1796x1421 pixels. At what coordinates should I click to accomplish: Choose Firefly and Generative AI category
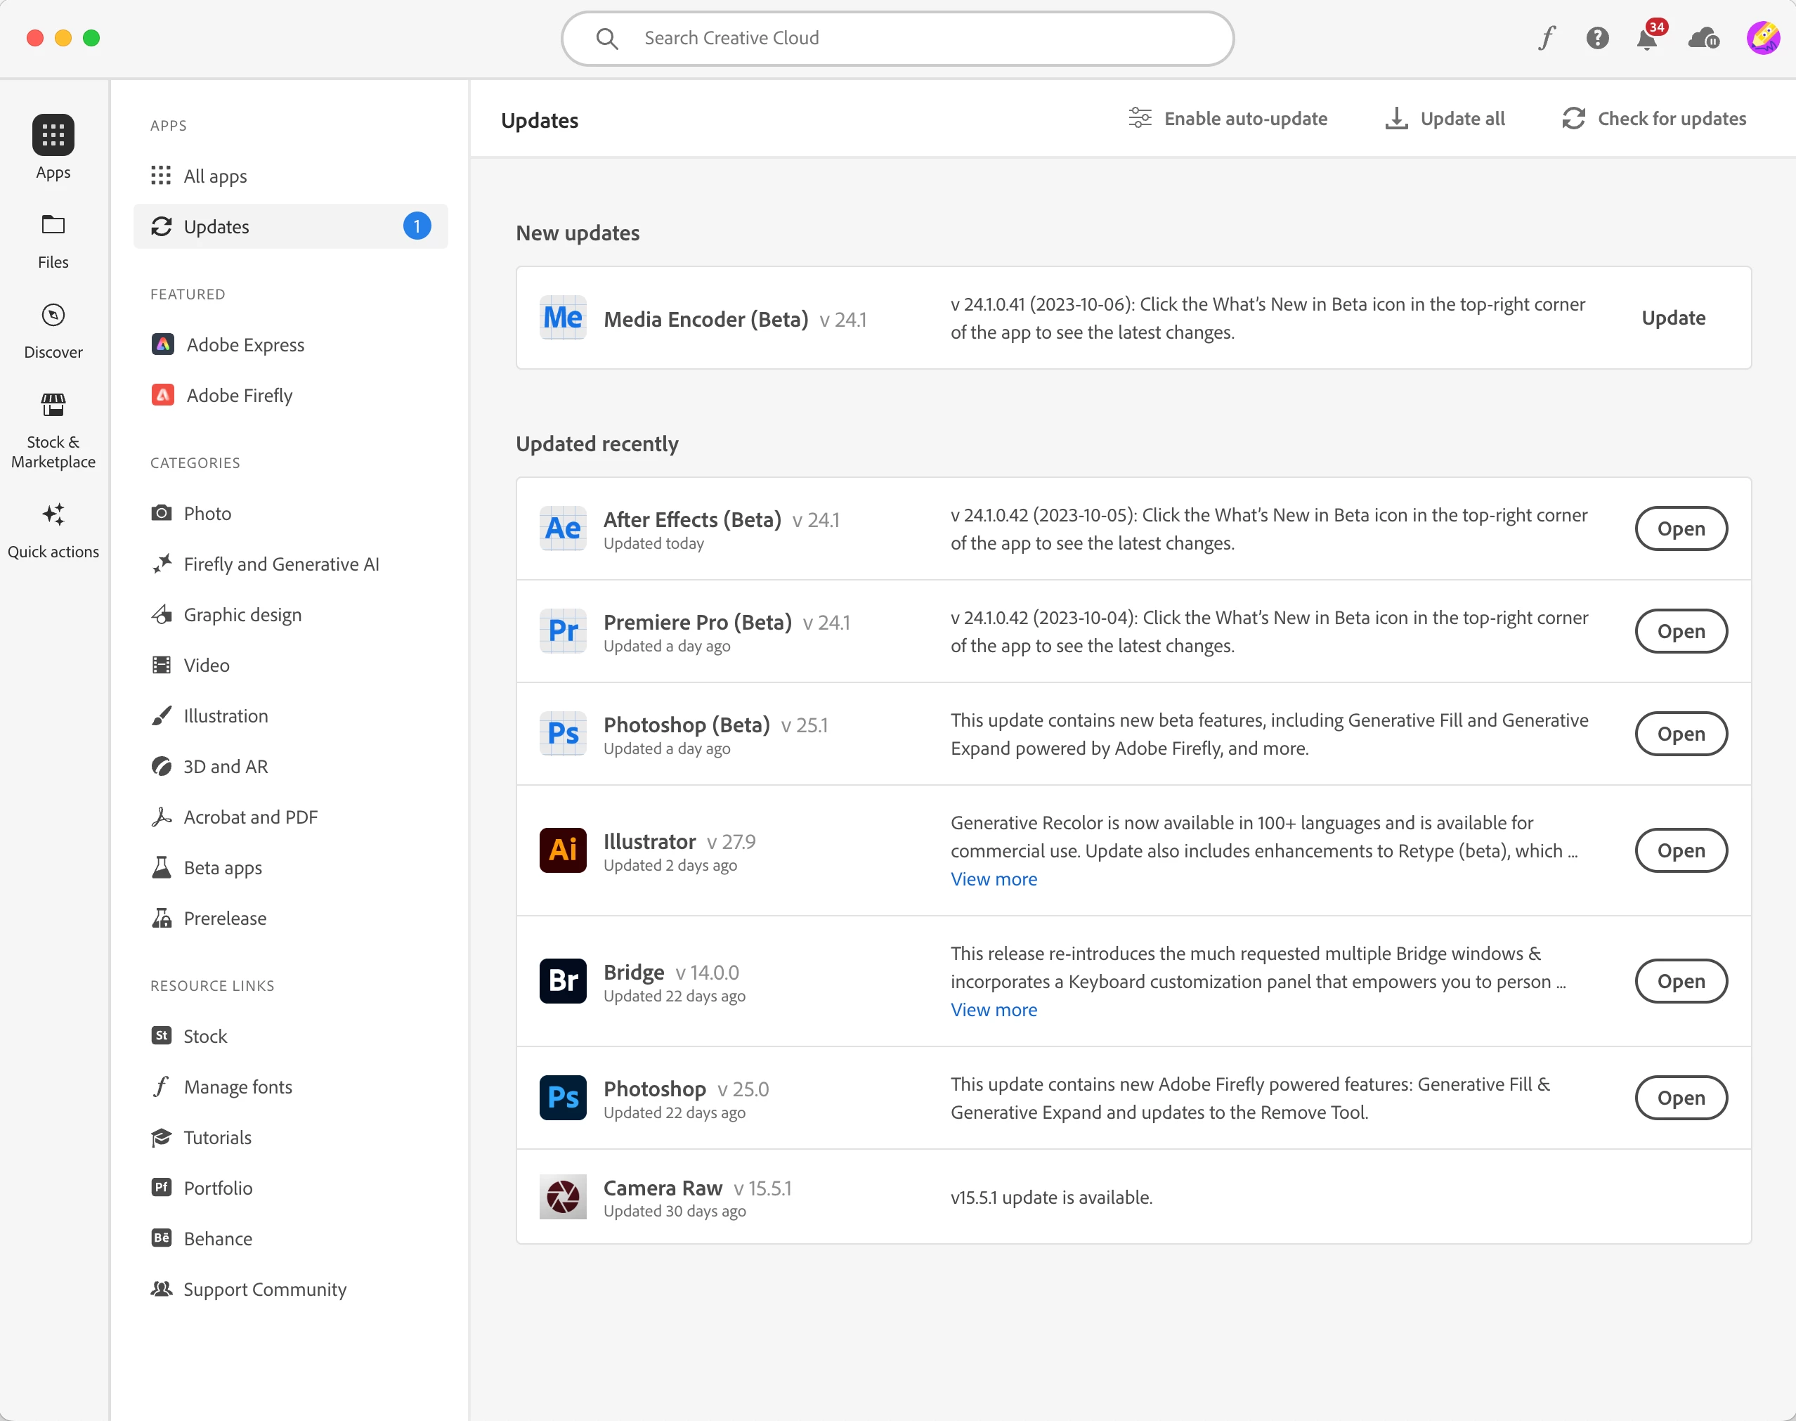(x=280, y=564)
